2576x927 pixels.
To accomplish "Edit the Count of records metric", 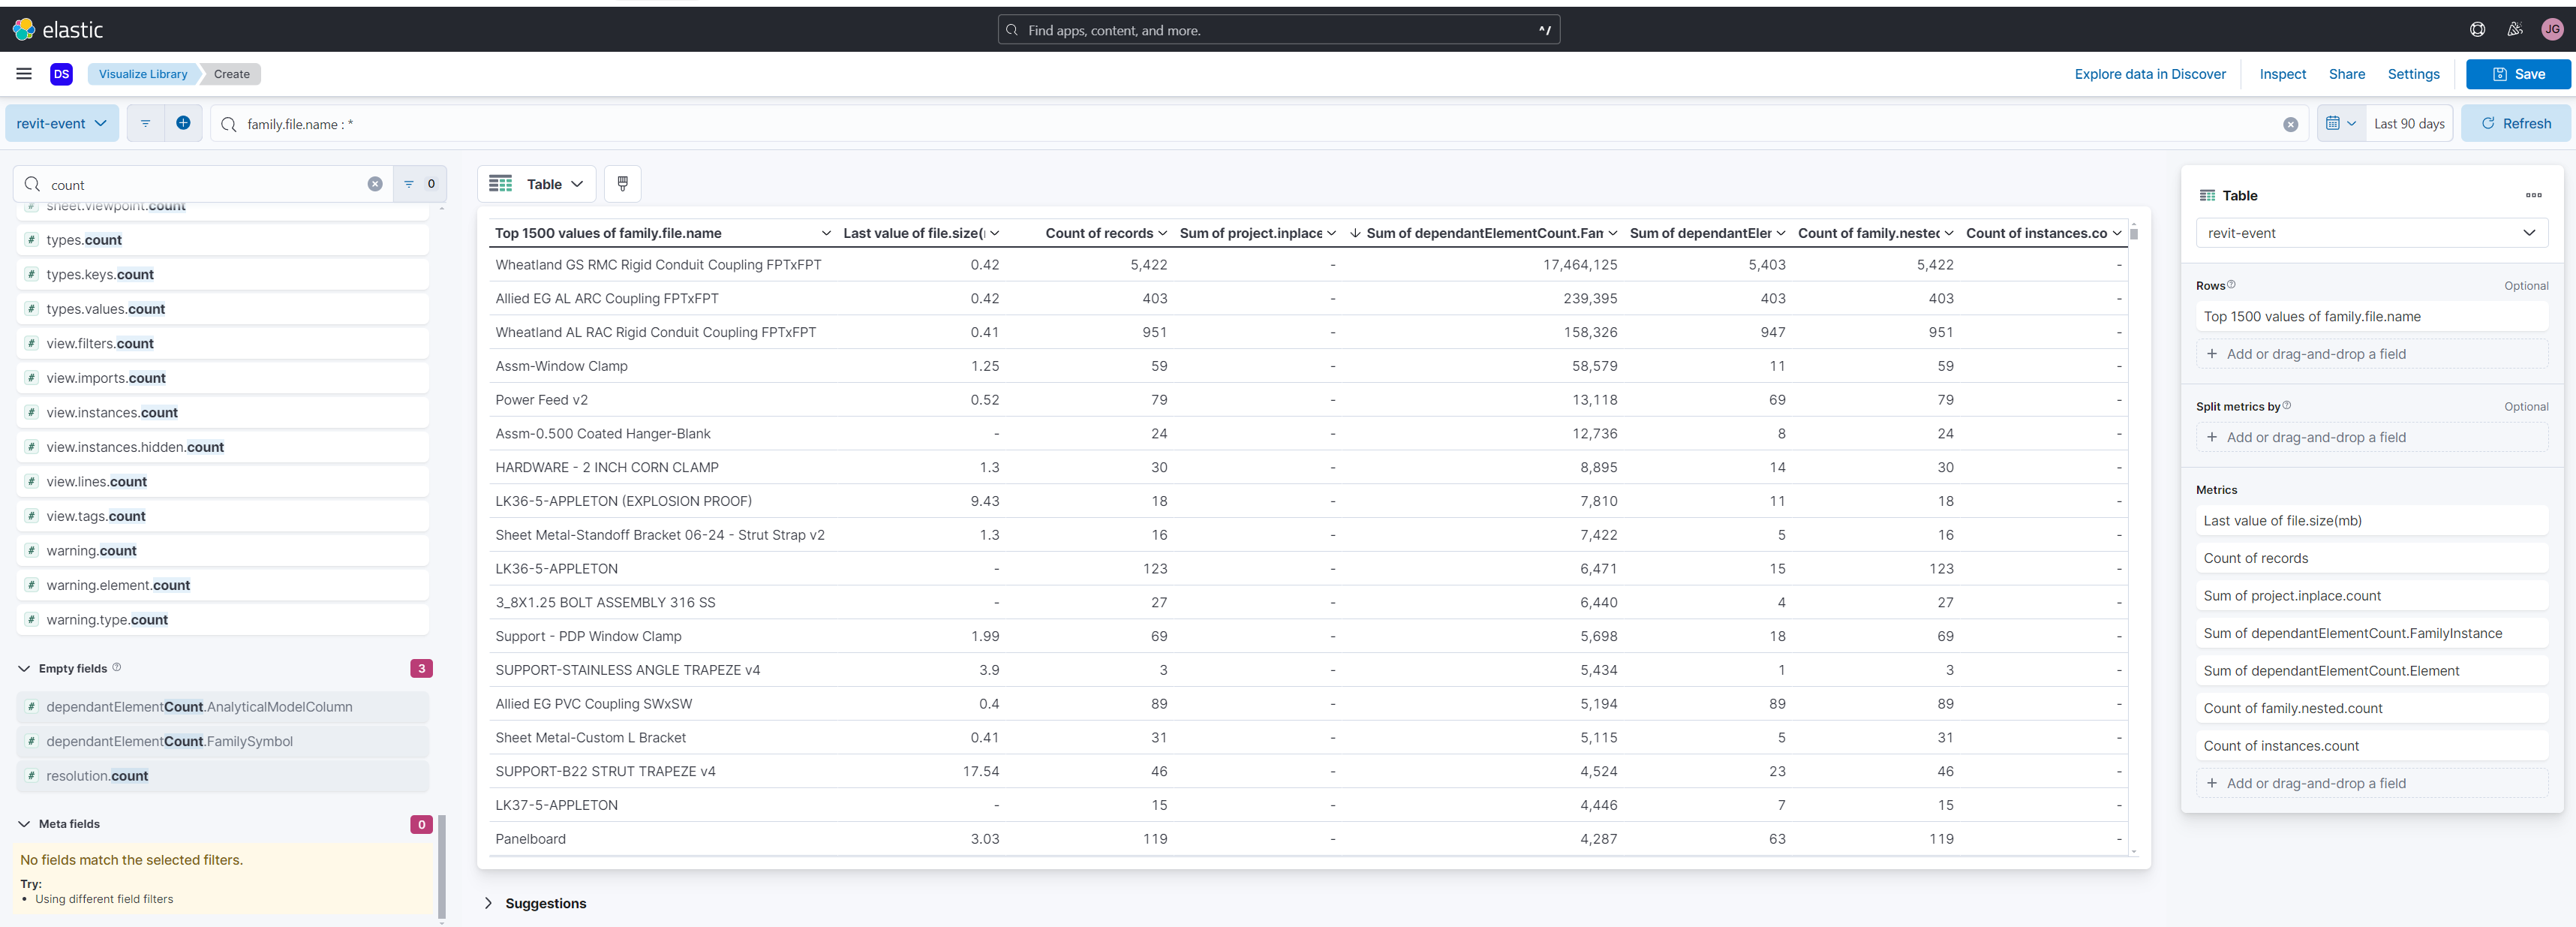I will tap(2371, 558).
